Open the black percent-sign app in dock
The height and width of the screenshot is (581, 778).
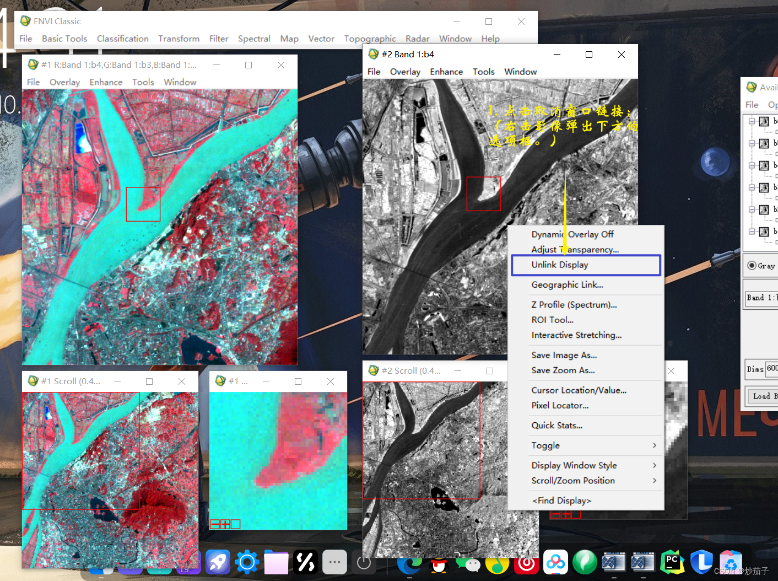click(x=305, y=562)
